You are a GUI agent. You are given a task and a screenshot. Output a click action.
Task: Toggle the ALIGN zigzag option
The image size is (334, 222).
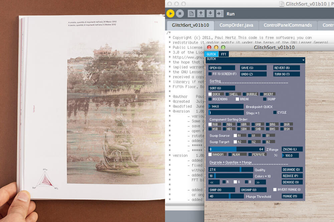(230, 154)
